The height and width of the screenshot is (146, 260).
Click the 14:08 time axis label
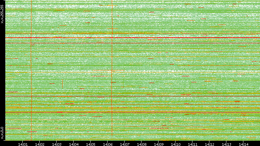click(141, 144)
